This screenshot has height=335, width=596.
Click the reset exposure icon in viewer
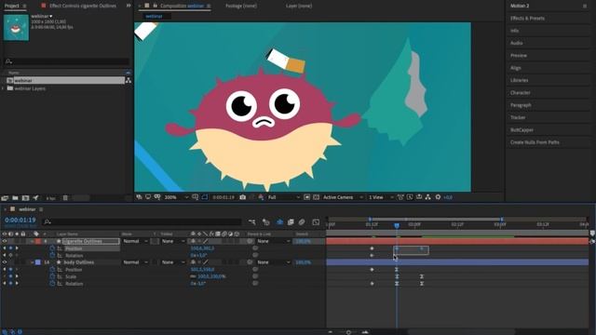pos(438,197)
